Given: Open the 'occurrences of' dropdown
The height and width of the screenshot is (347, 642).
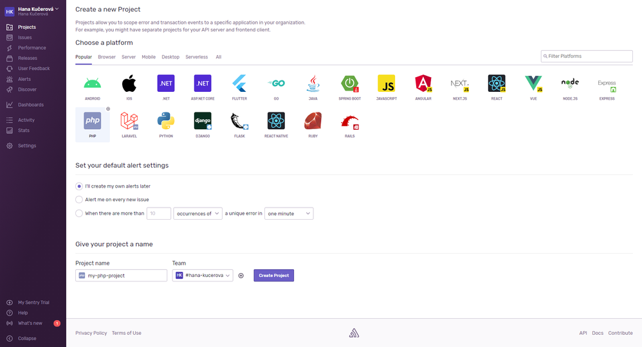Looking at the screenshot, I should tap(197, 213).
